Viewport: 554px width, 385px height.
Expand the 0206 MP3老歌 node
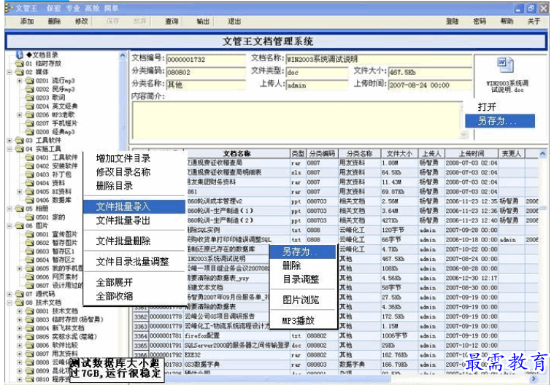(x=20, y=114)
